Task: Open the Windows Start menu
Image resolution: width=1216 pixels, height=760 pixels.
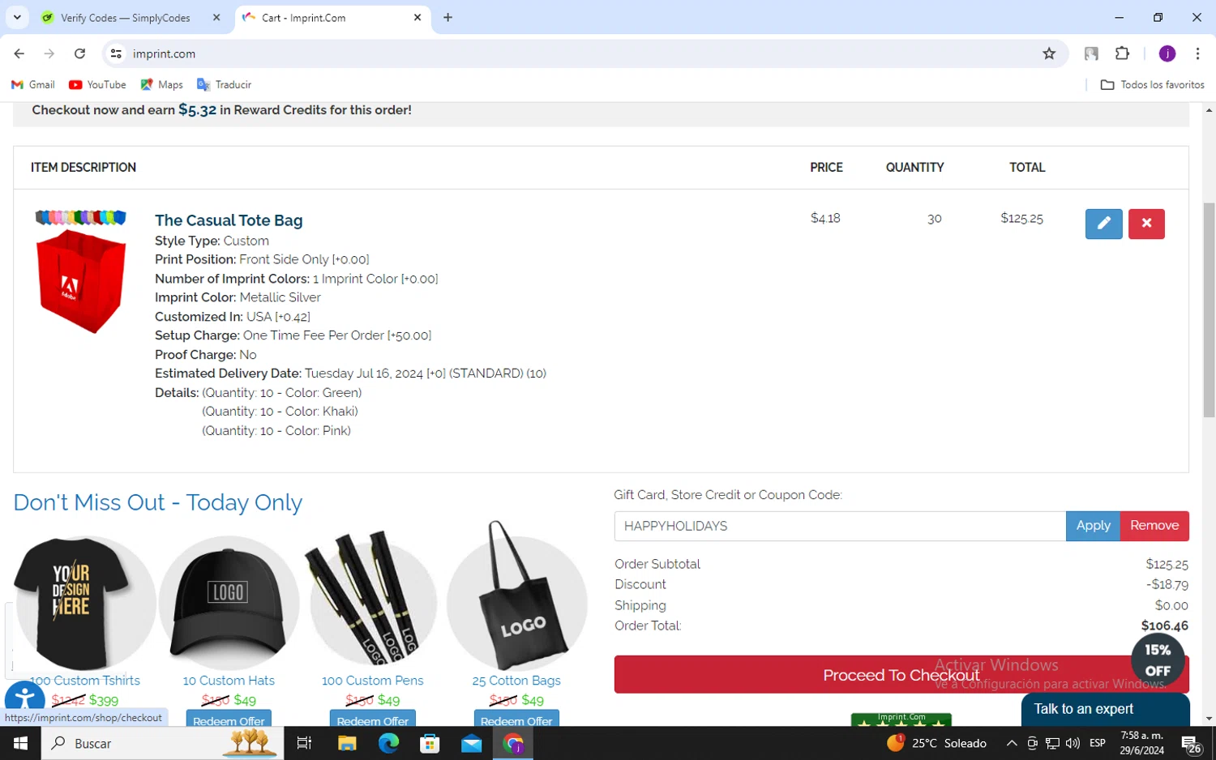Action: point(20,743)
